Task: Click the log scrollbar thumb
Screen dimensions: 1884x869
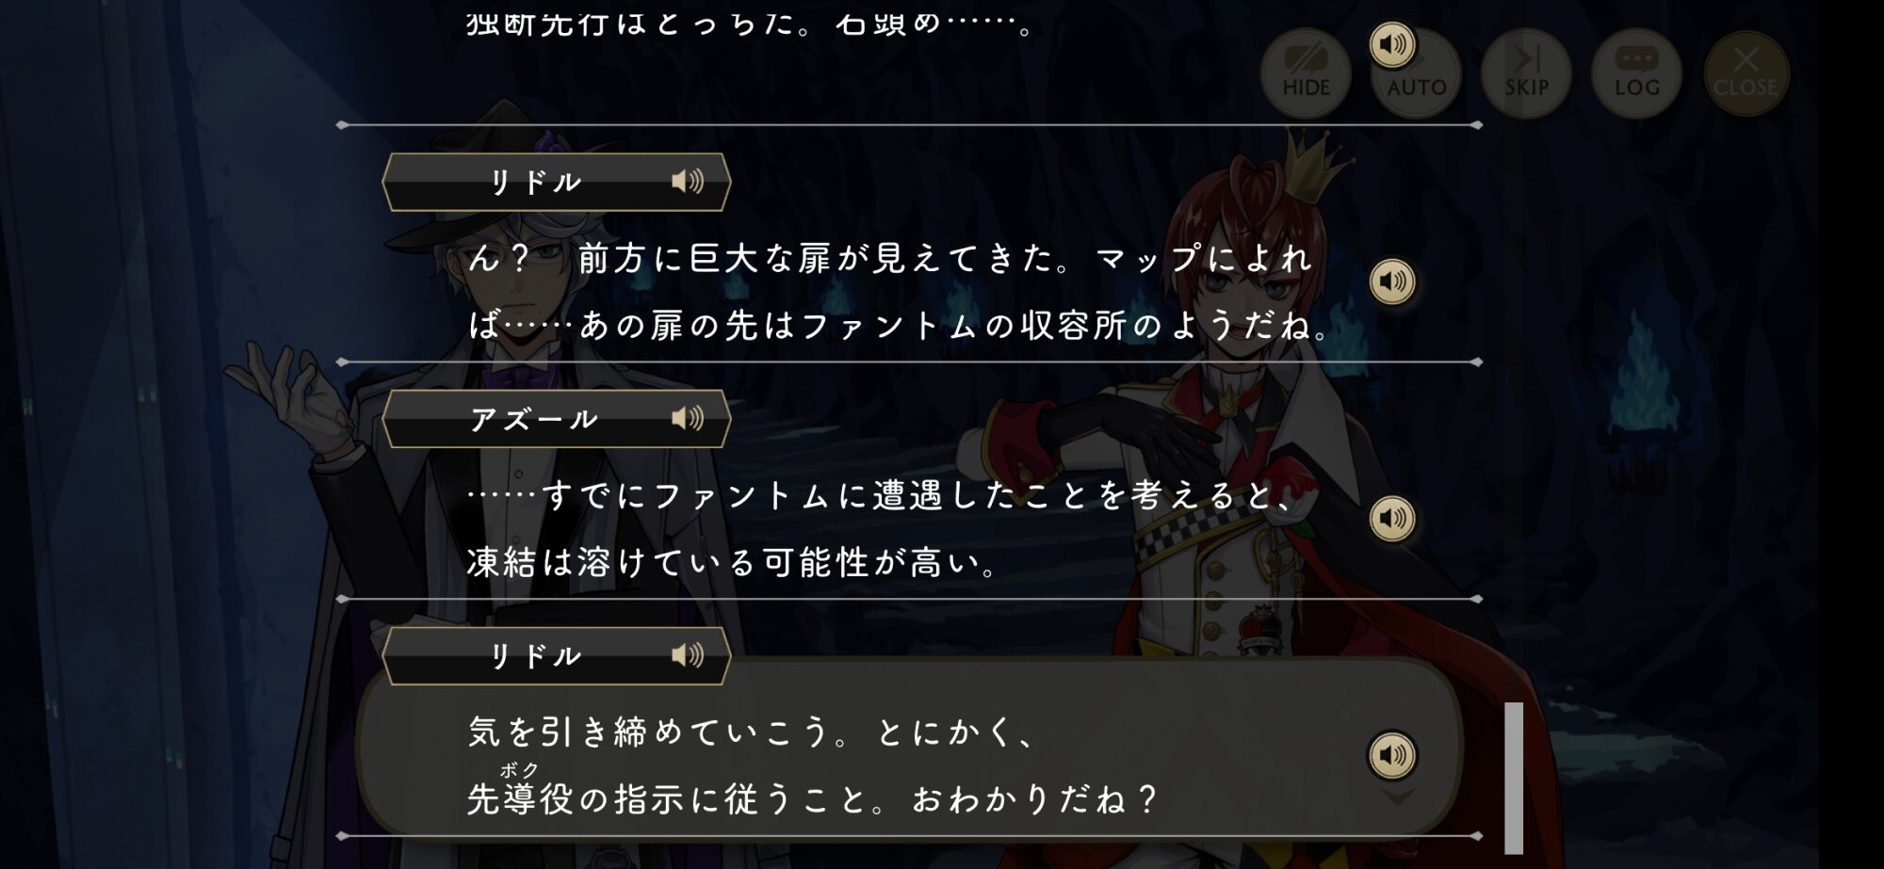Action: 1514,778
